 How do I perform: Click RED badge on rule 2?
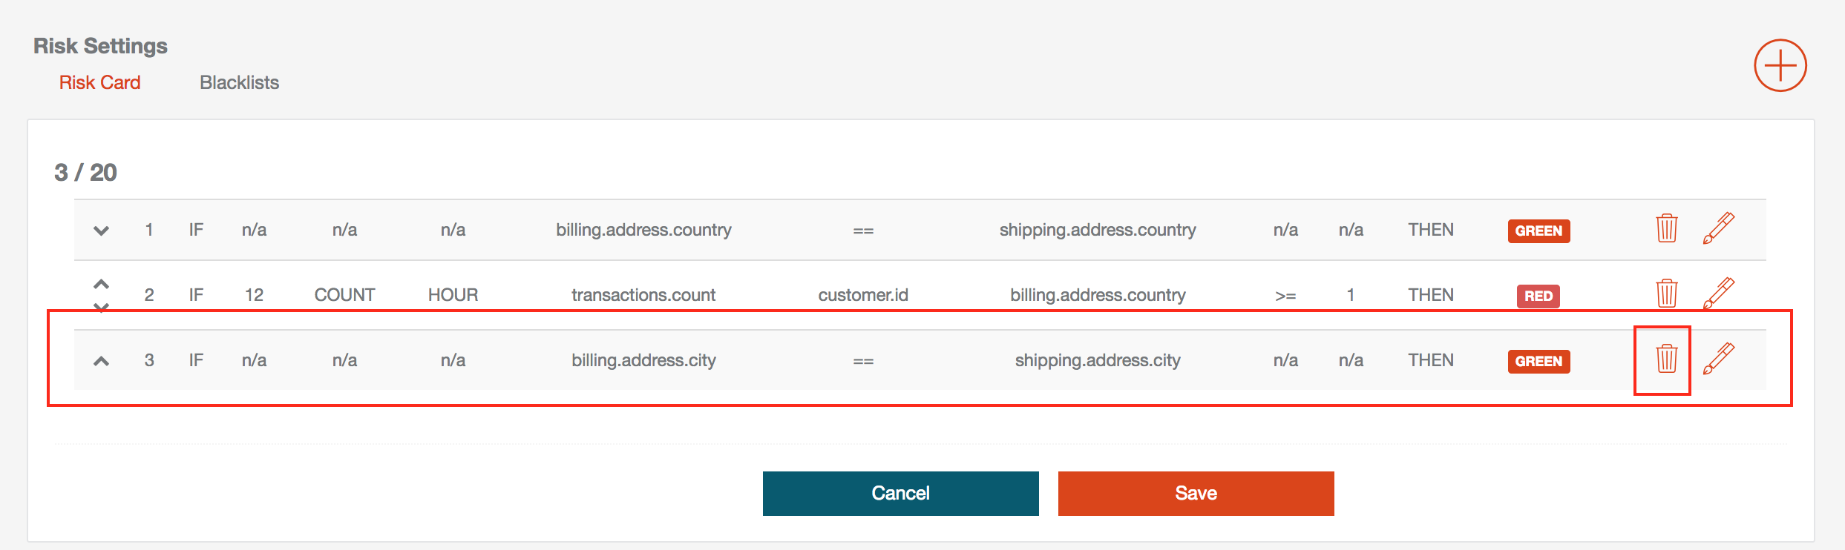1538,296
